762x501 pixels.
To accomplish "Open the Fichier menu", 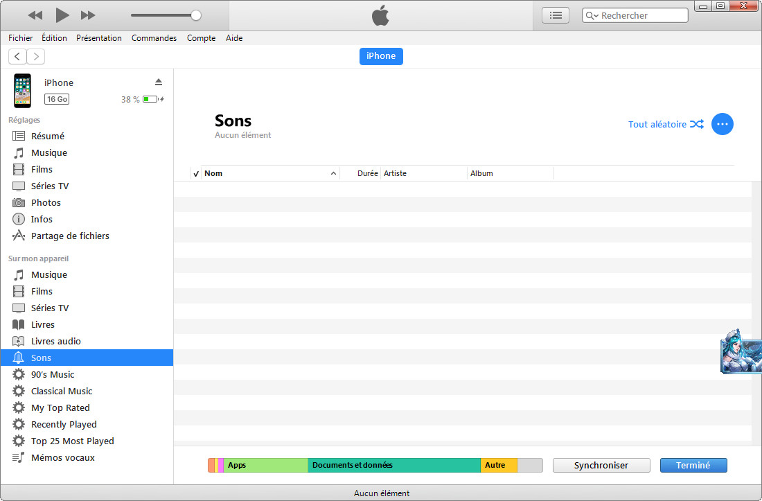I will click(x=20, y=38).
